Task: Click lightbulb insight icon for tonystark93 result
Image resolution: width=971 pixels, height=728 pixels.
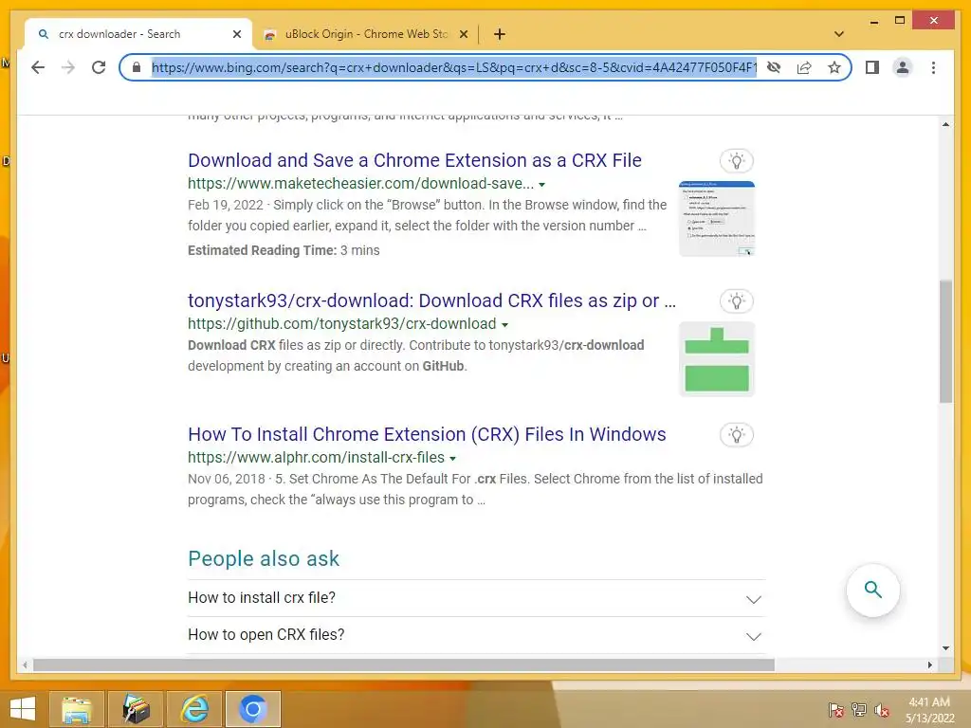Action: 736,301
